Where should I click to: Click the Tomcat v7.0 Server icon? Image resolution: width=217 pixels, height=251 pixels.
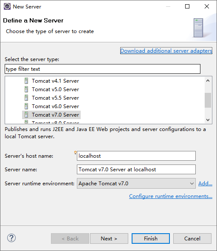coord(26,115)
